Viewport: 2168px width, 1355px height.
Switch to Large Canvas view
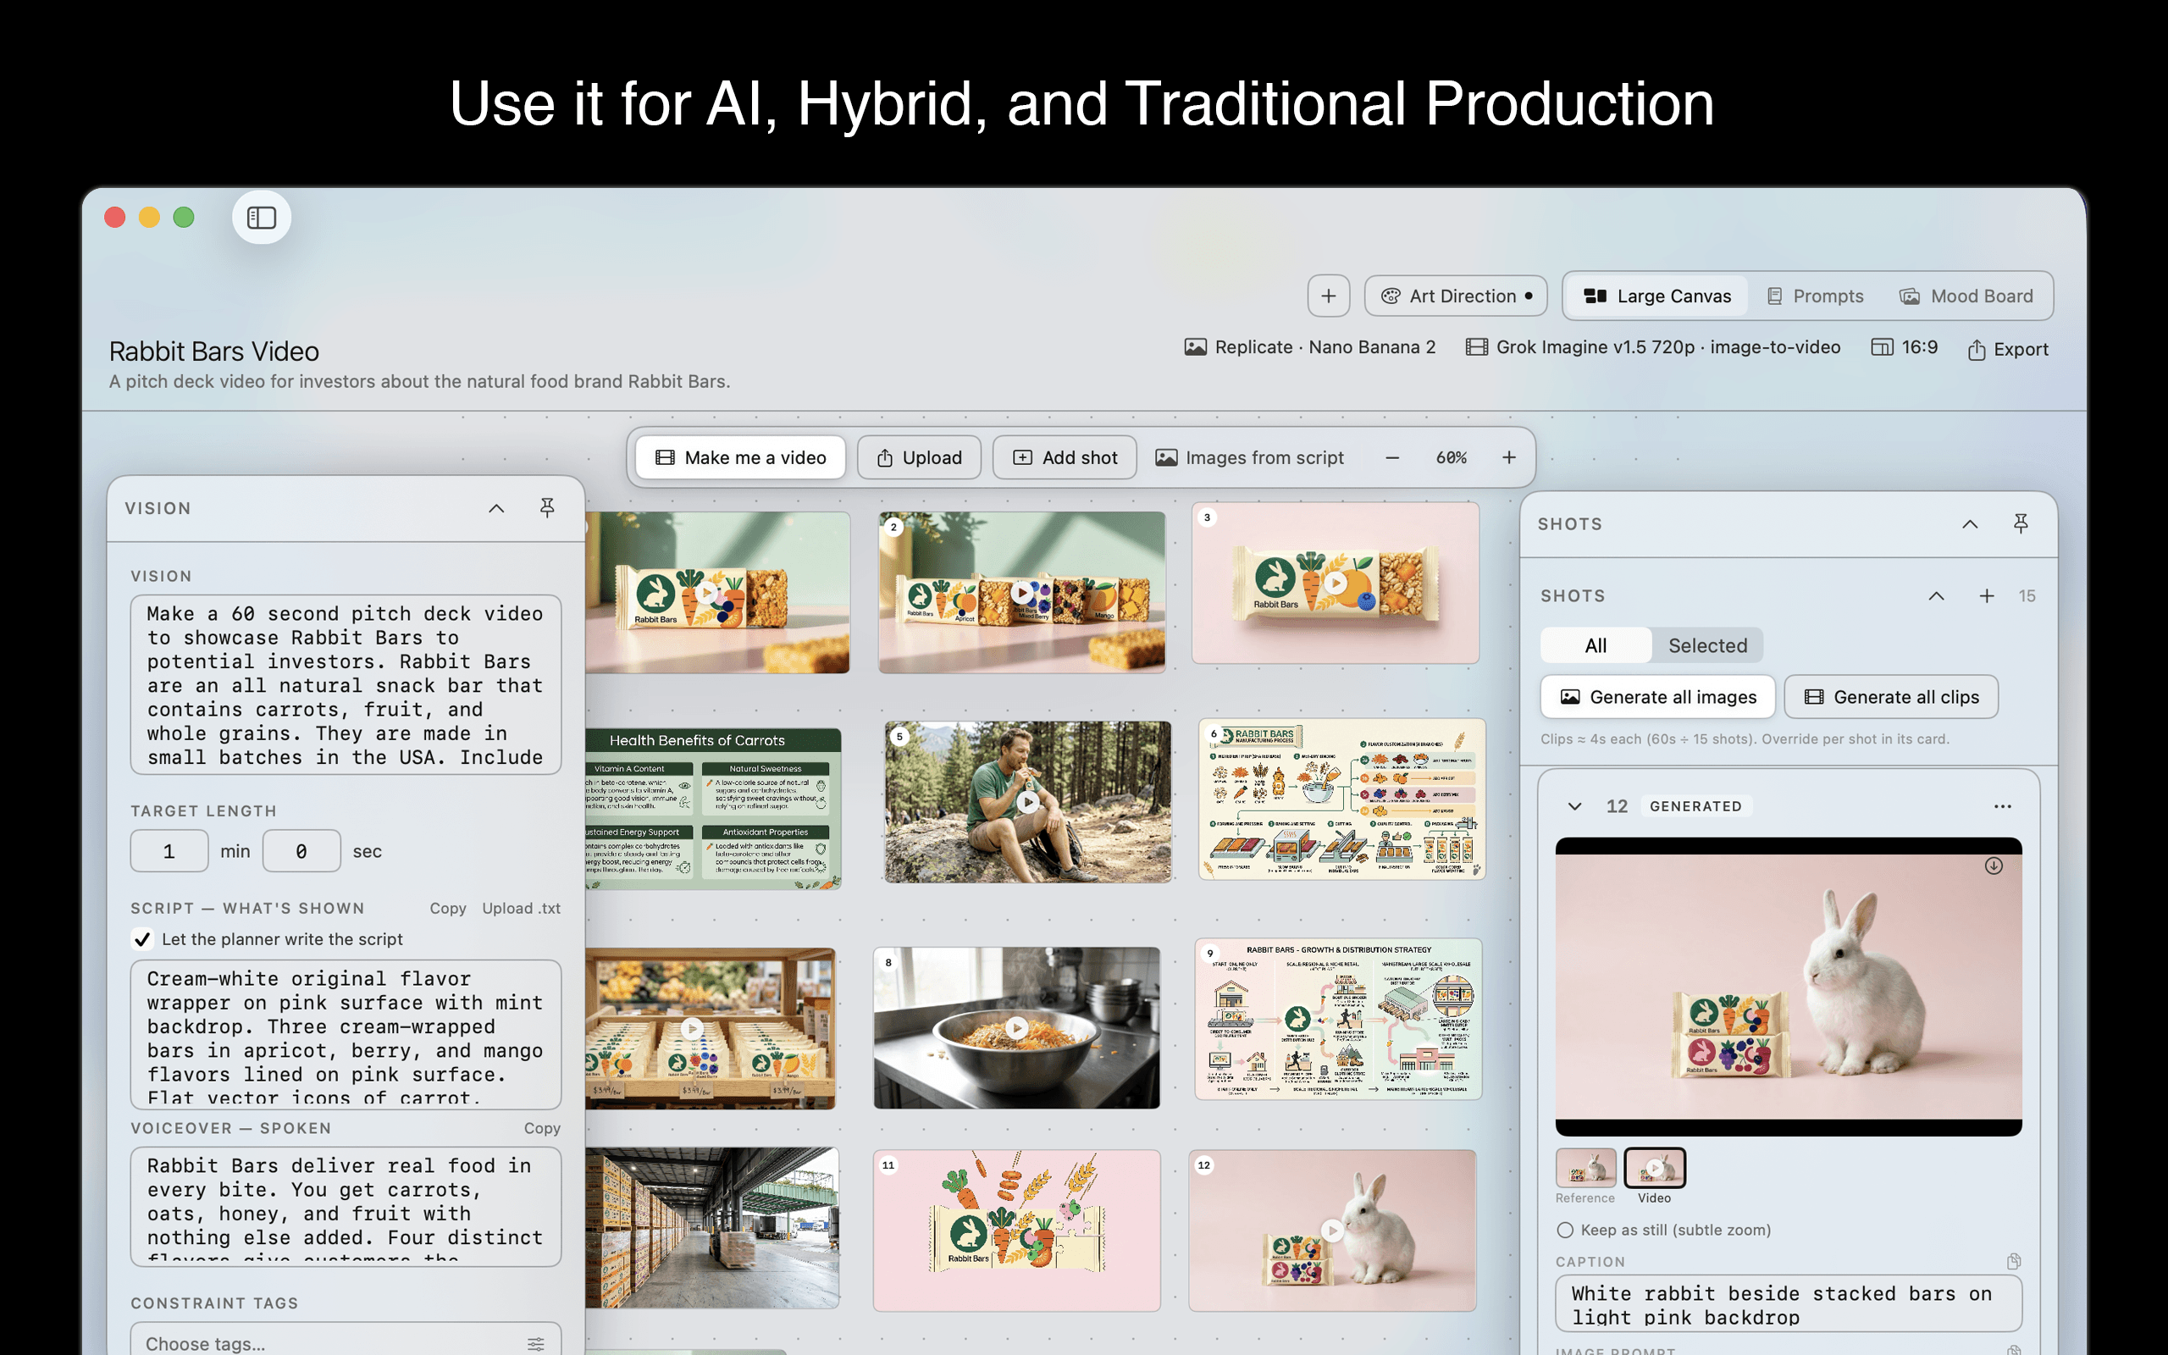coord(1656,296)
